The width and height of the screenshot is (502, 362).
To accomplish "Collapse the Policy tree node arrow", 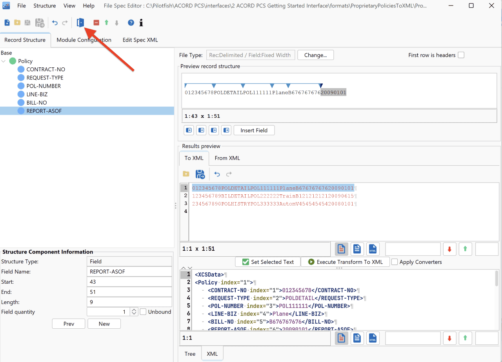I will (4, 61).
